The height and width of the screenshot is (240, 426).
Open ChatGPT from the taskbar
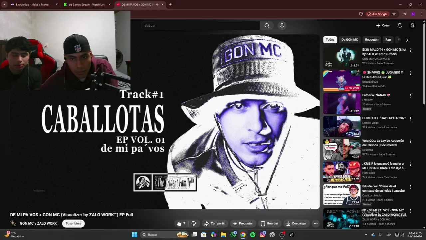click(x=272, y=235)
